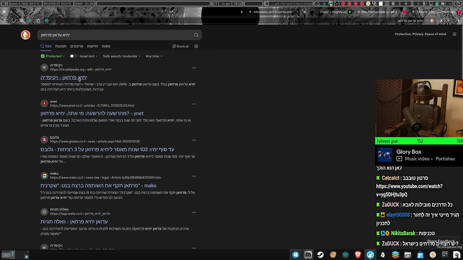
Task: Open more options for mako result
Action: coord(194,176)
